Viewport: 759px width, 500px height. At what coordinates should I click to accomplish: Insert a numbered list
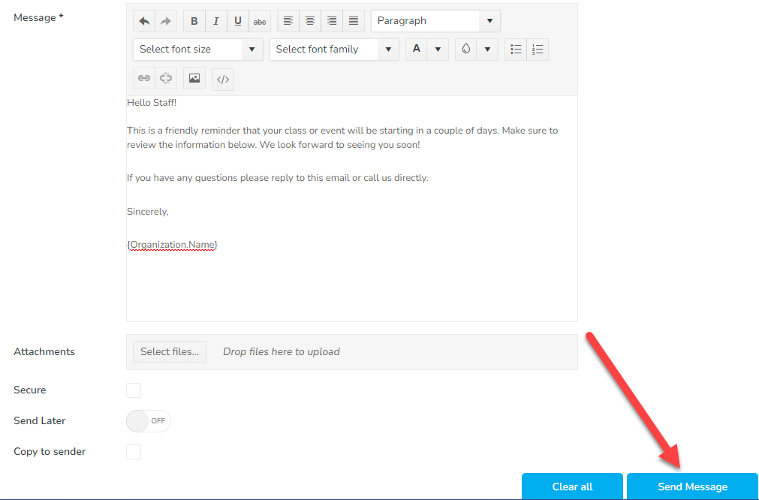click(538, 50)
